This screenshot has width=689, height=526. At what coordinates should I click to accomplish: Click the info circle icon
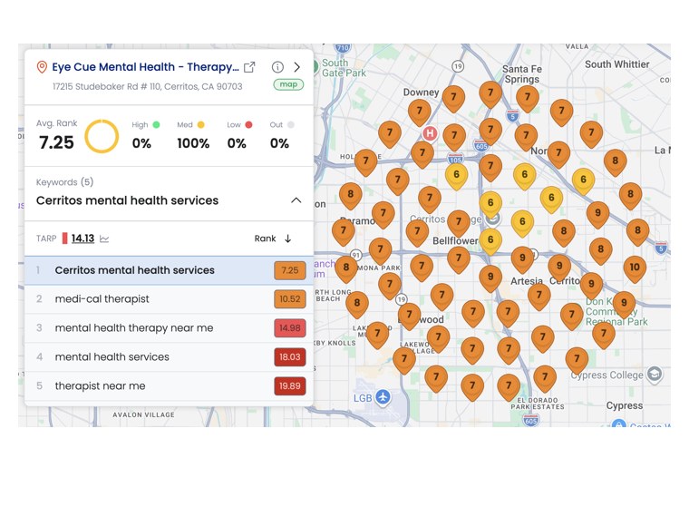(277, 67)
